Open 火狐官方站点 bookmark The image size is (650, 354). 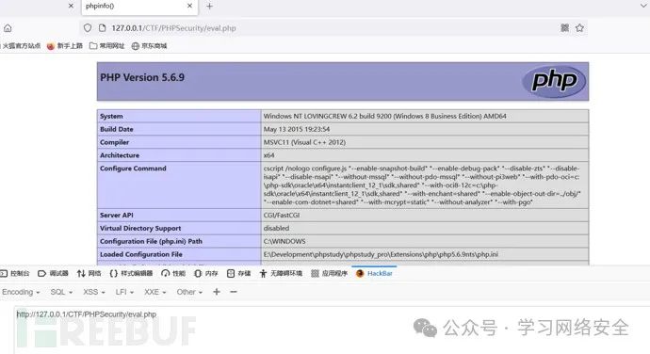tap(21, 46)
